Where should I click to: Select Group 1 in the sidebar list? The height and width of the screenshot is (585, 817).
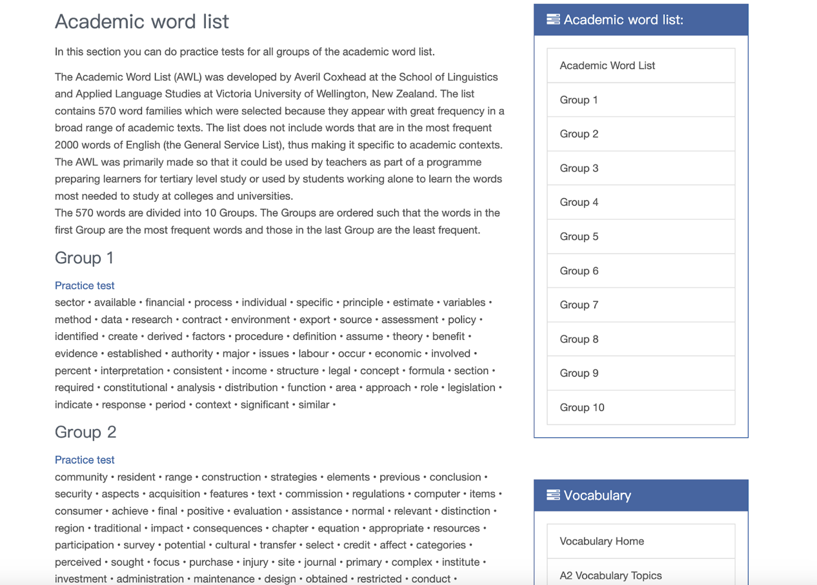(579, 99)
